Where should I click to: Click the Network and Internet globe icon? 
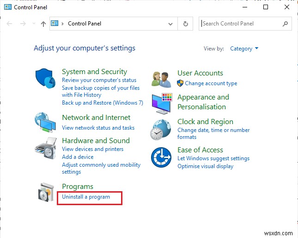(x=45, y=122)
